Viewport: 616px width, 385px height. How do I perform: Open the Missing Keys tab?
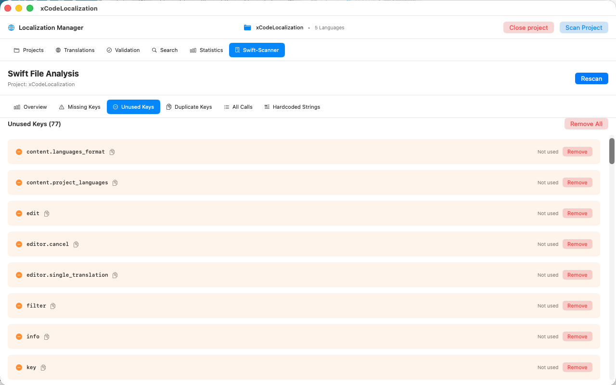[x=79, y=107]
